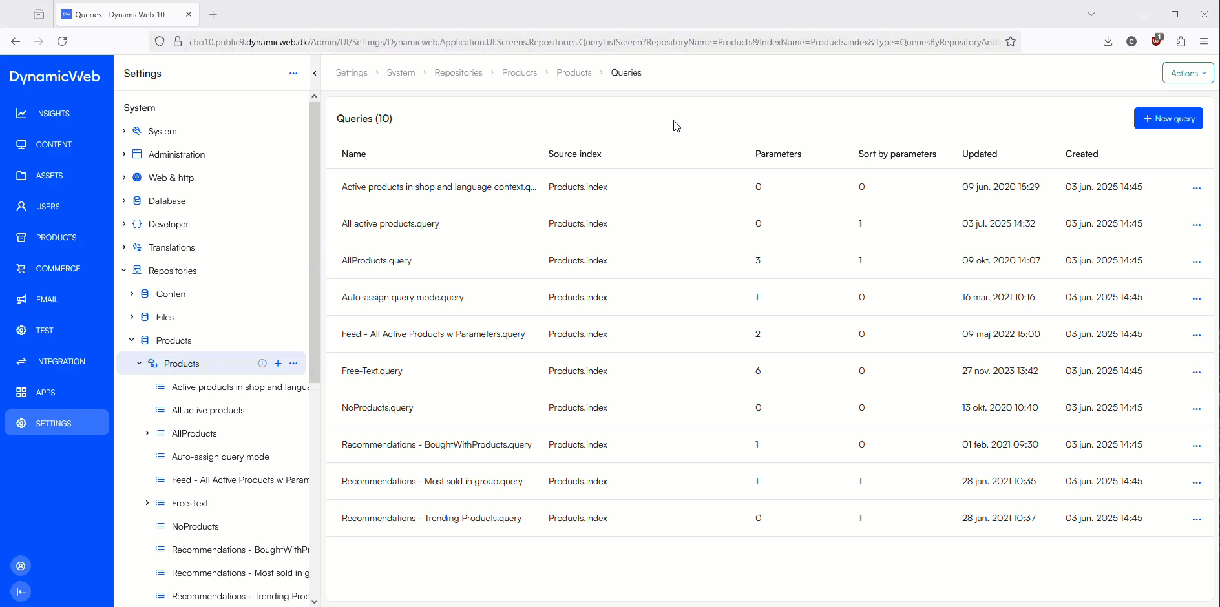Click the New query button

pos(1168,119)
